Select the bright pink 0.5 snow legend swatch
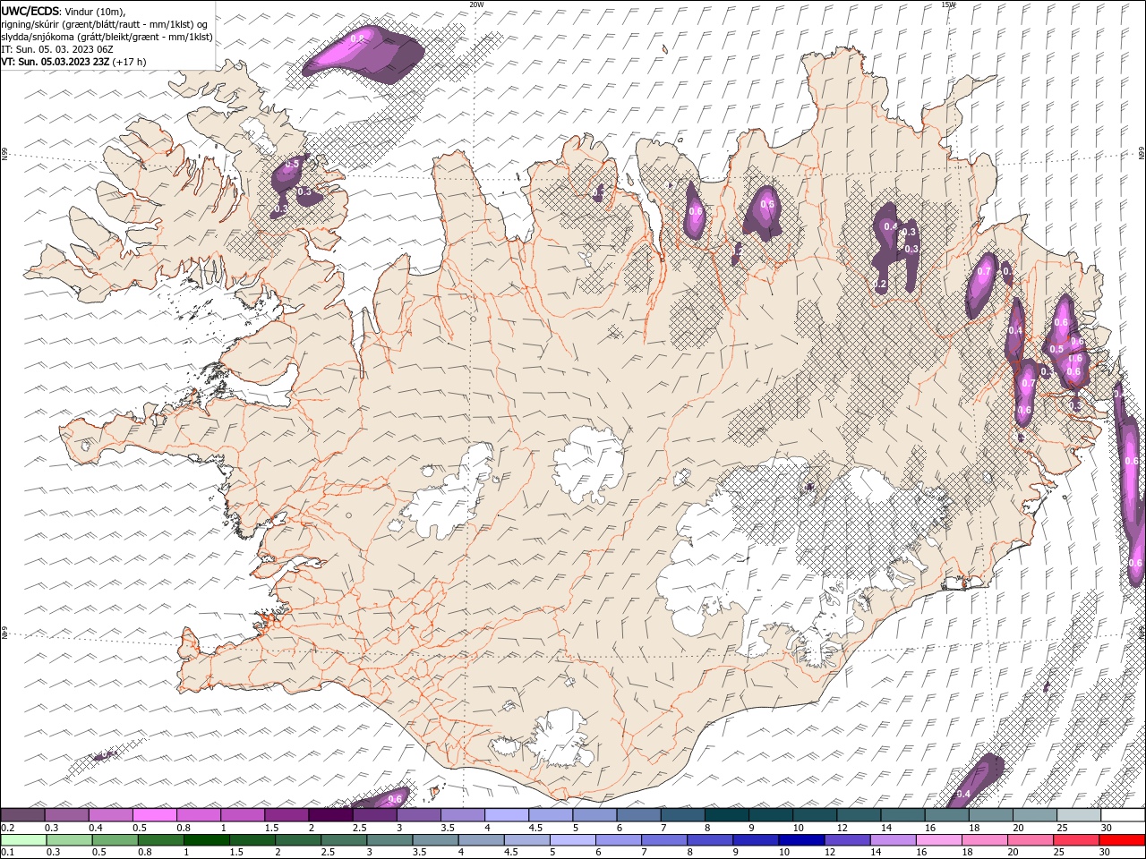Image resolution: width=1146 pixels, height=859 pixels. [154, 814]
